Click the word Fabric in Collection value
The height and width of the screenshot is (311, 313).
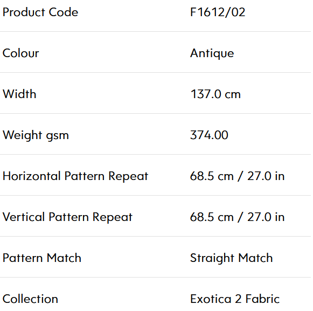click(262, 299)
